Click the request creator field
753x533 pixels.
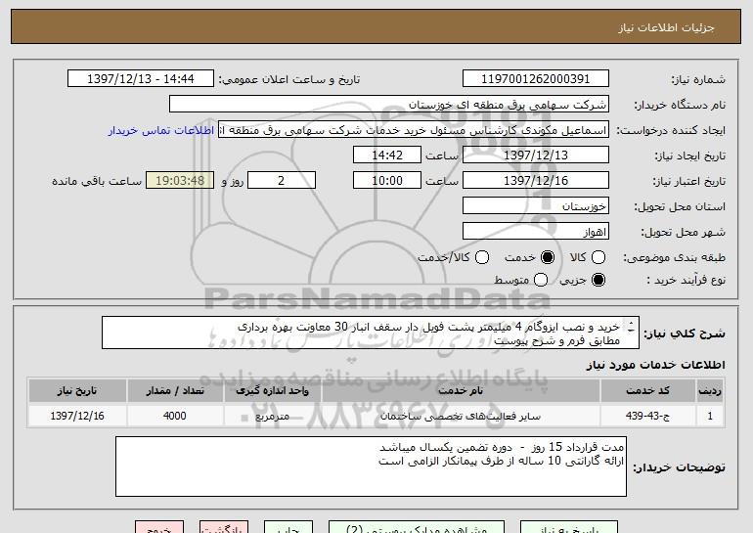(x=414, y=130)
